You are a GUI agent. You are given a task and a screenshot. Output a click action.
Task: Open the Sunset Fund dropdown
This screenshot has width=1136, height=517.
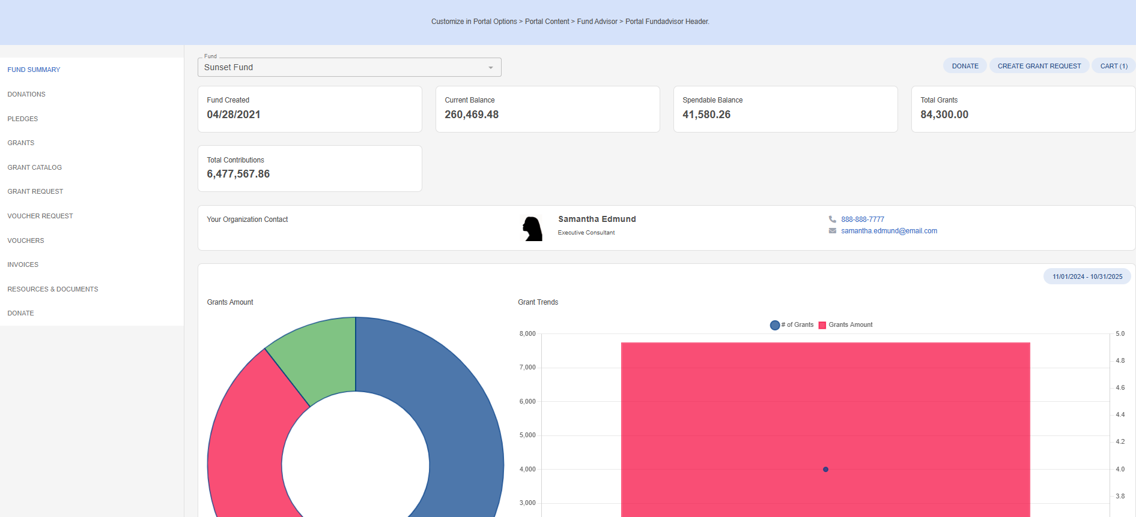click(349, 67)
